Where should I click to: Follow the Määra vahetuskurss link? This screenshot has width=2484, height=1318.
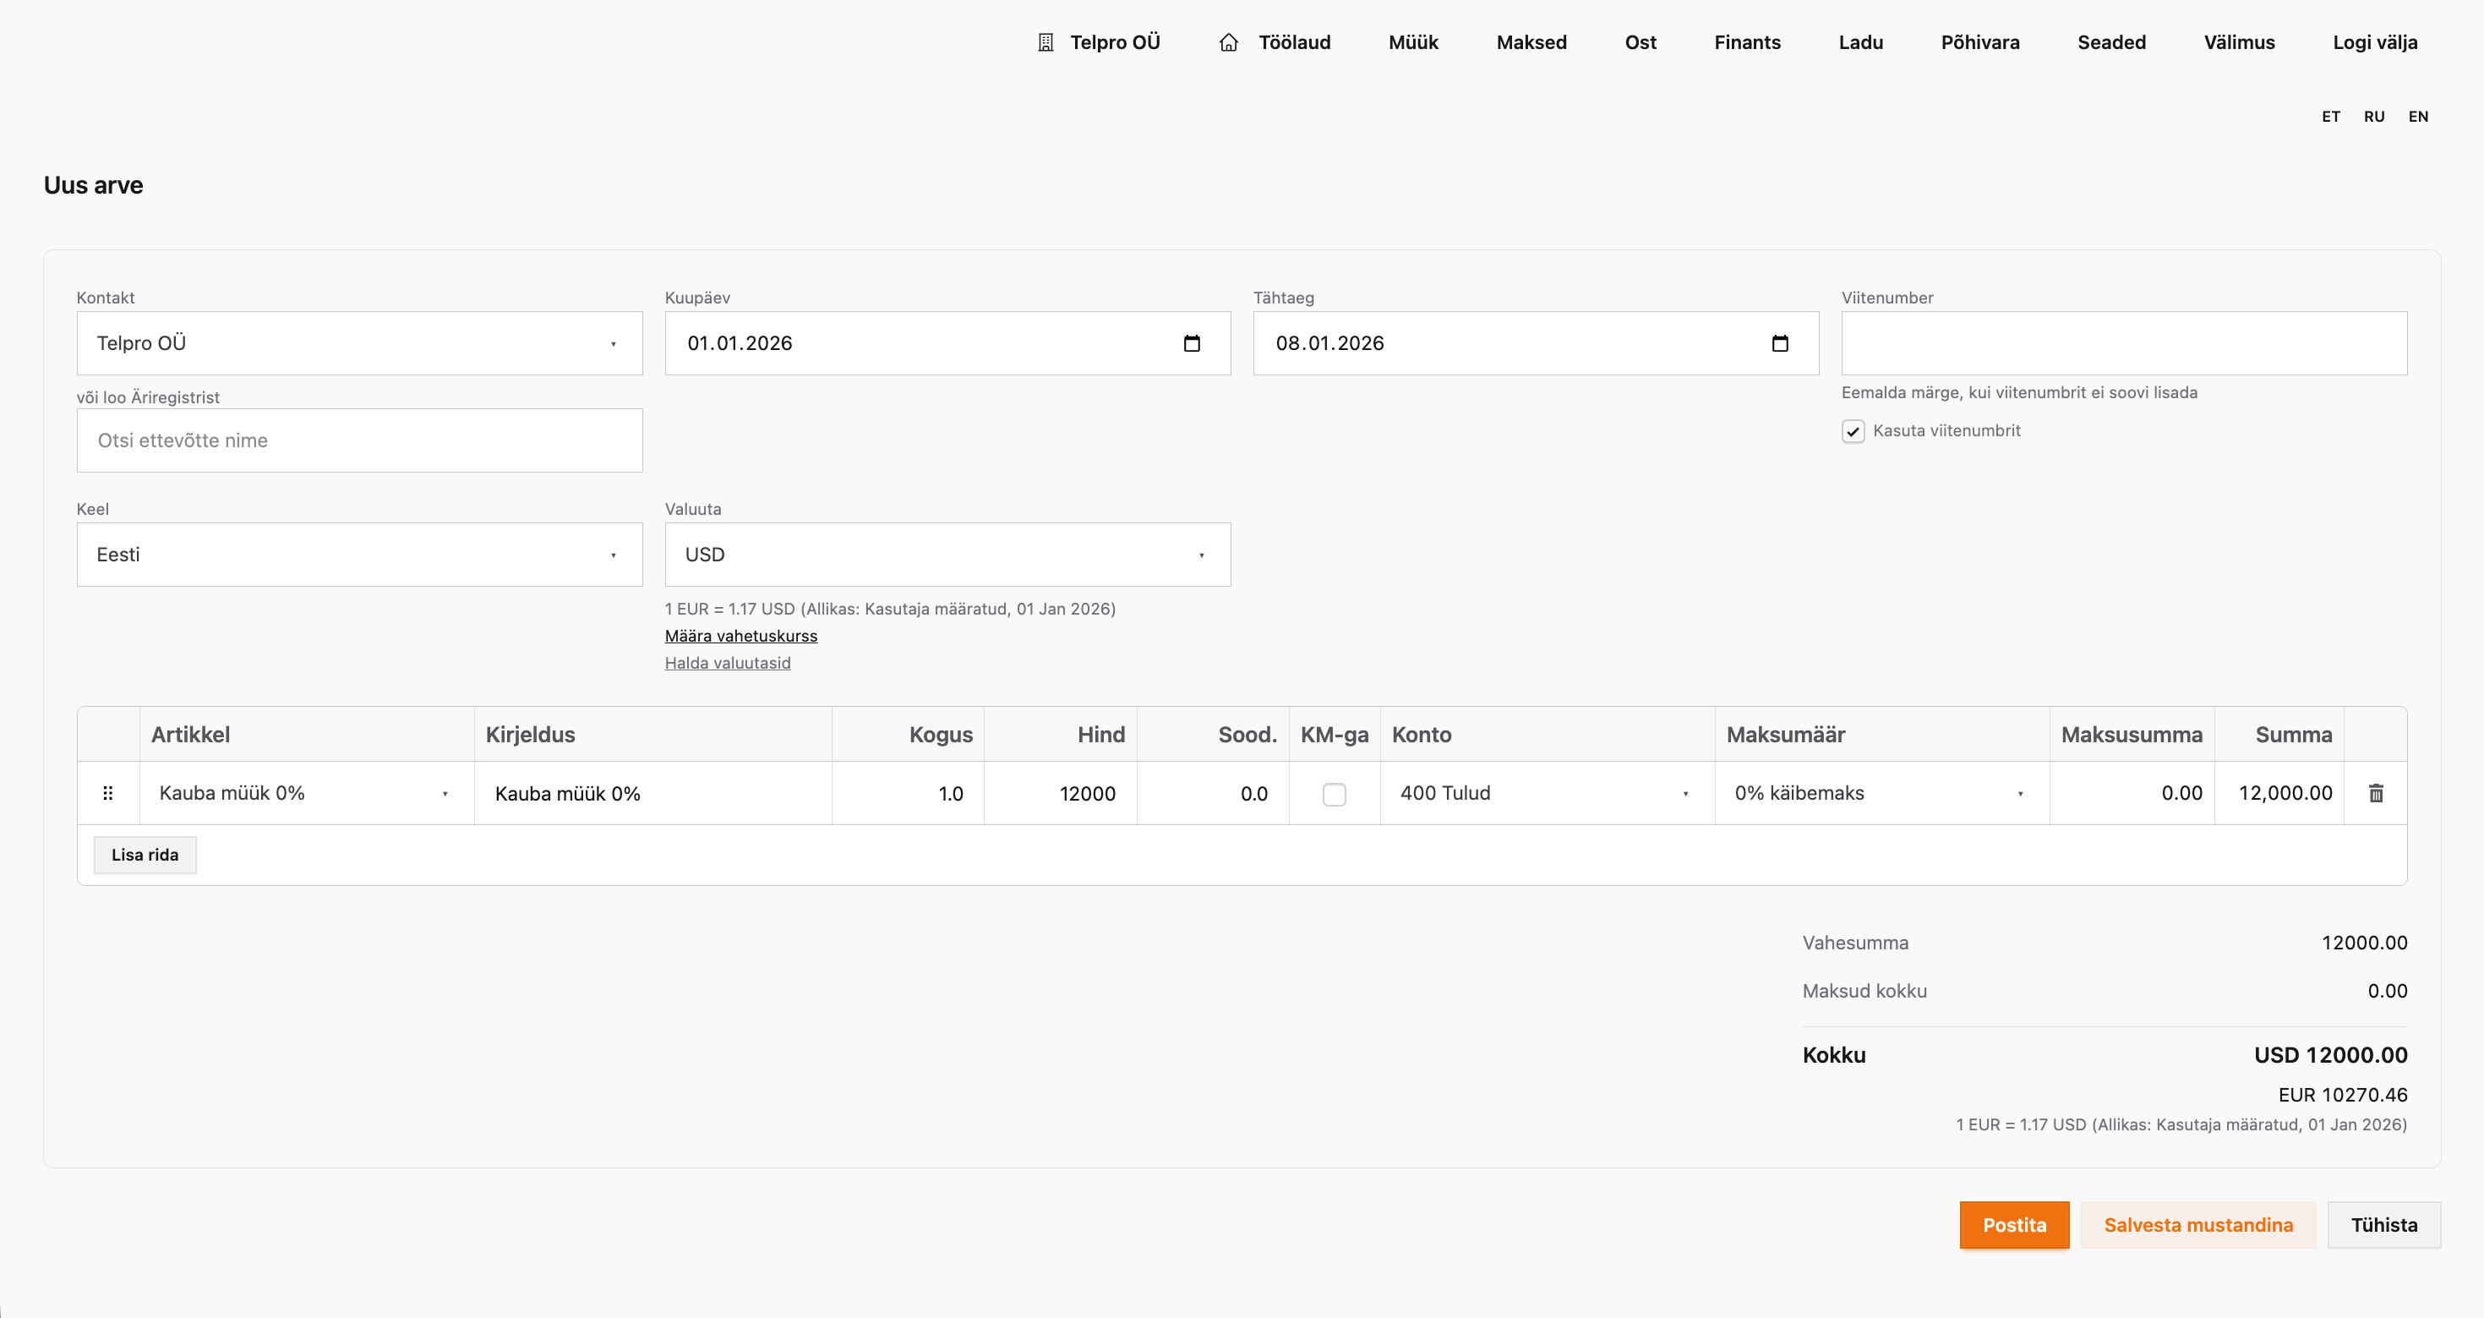[740, 636]
